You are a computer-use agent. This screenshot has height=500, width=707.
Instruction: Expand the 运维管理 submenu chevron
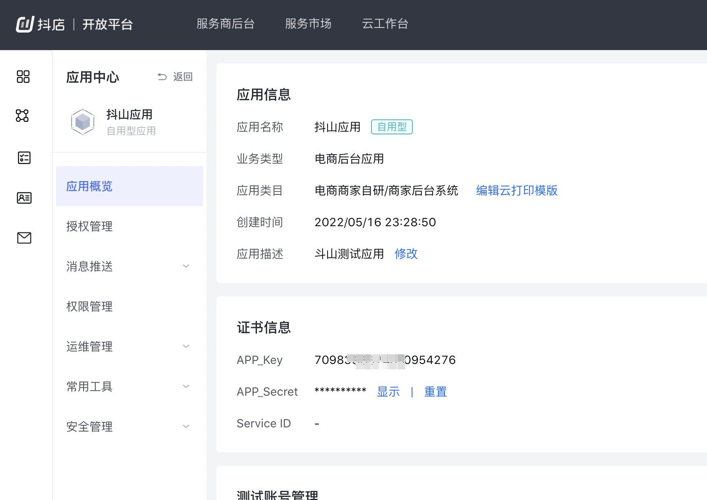[x=186, y=346]
